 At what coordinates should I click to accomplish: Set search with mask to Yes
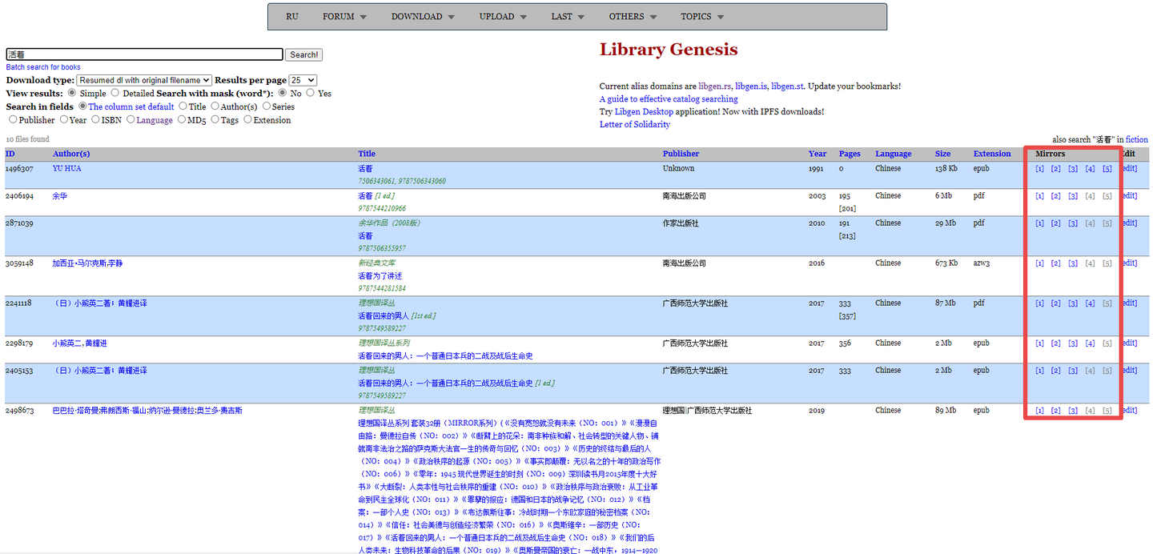[311, 93]
